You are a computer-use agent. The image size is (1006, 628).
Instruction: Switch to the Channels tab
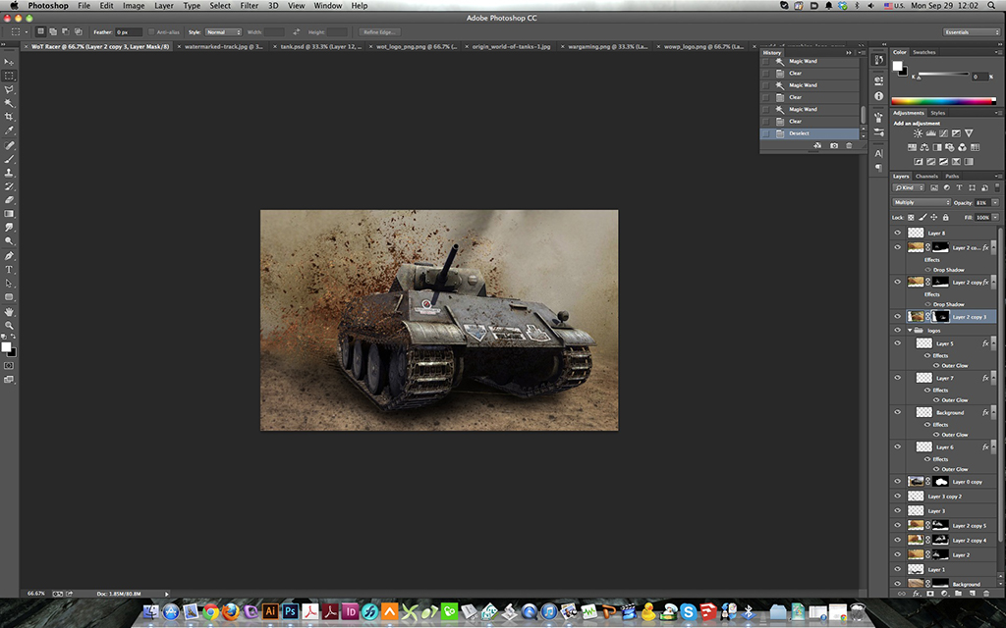[x=925, y=177]
